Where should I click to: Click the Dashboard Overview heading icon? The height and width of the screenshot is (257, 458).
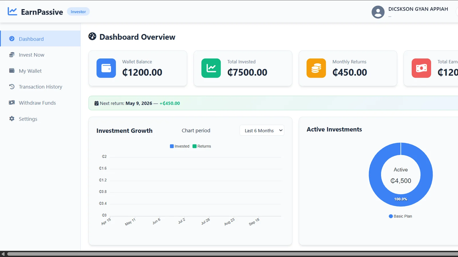pyautogui.click(x=92, y=37)
